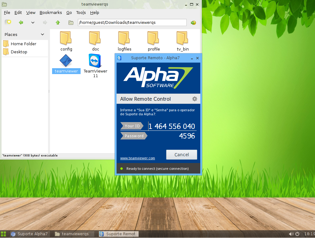Screen dimensions: 315x238
Task: Open the www.teamviewer.com link
Action: point(138,158)
